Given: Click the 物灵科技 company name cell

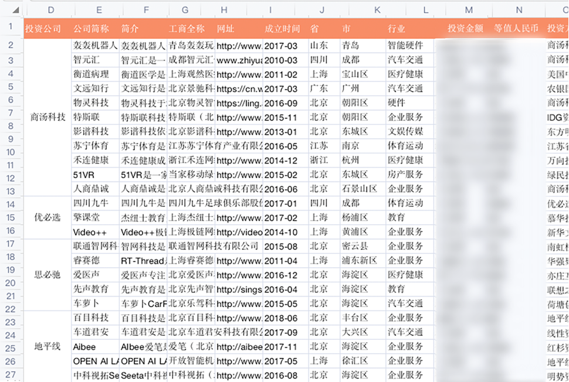Looking at the screenshot, I should [x=96, y=103].
